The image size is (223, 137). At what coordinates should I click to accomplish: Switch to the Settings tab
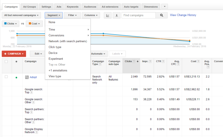click(x=46, y=7)
